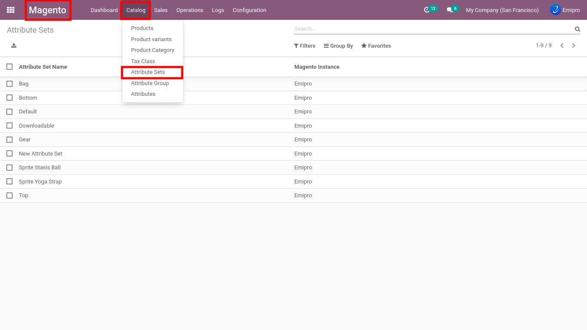Choose Product Category from the Catalog menu
This screenshot has width=587, height=330.
coord(153,50)
